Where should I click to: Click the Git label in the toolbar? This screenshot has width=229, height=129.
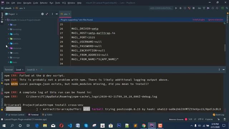199,8
